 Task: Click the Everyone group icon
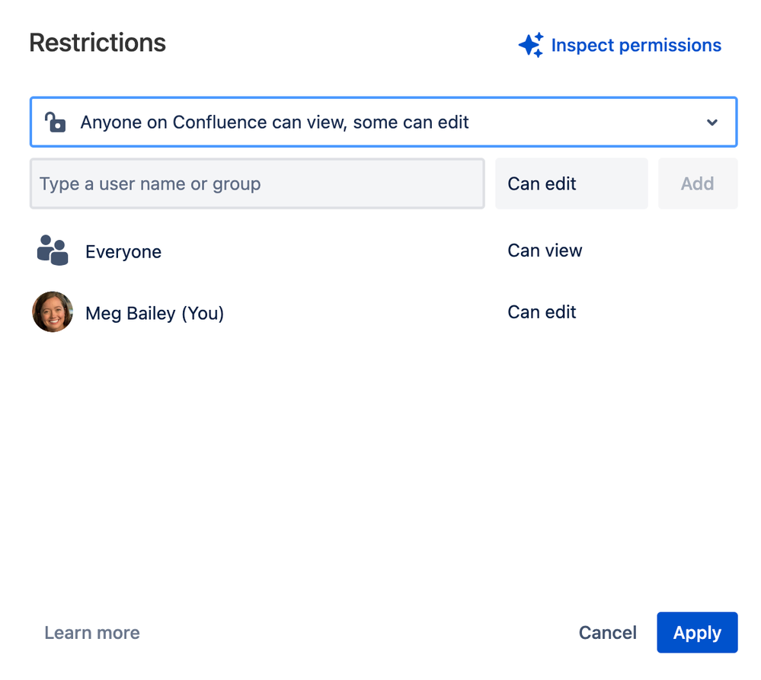[x=53, y=251]
